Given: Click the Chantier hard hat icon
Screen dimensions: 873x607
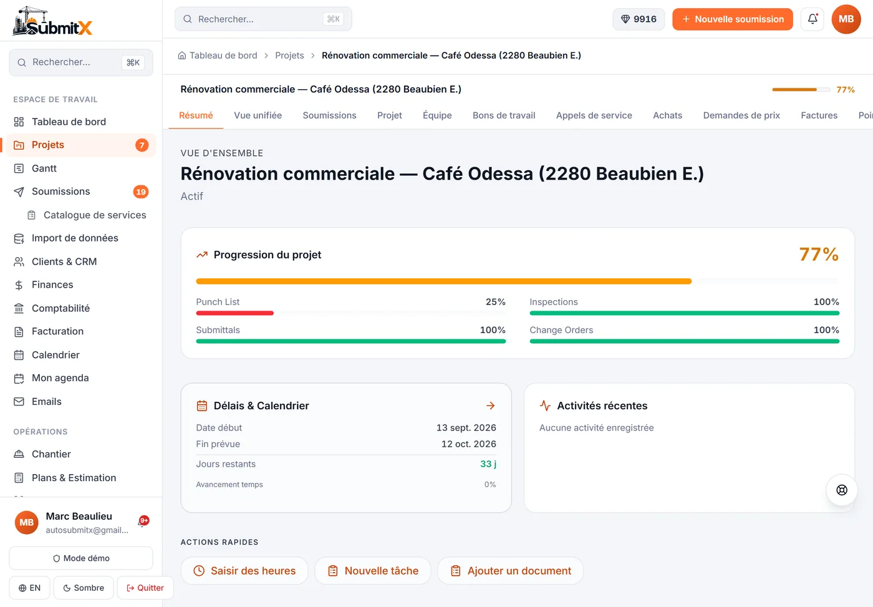Looking at the screenshot, I should pyautogui.click(x=19, y=454).
